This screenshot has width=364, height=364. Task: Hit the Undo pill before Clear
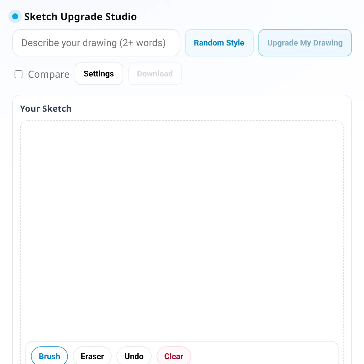[x=134, y=356]
